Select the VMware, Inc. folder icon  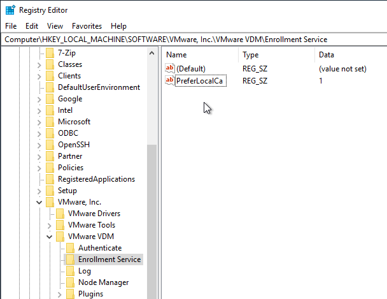pyautogui.click(x=50, y=202)
